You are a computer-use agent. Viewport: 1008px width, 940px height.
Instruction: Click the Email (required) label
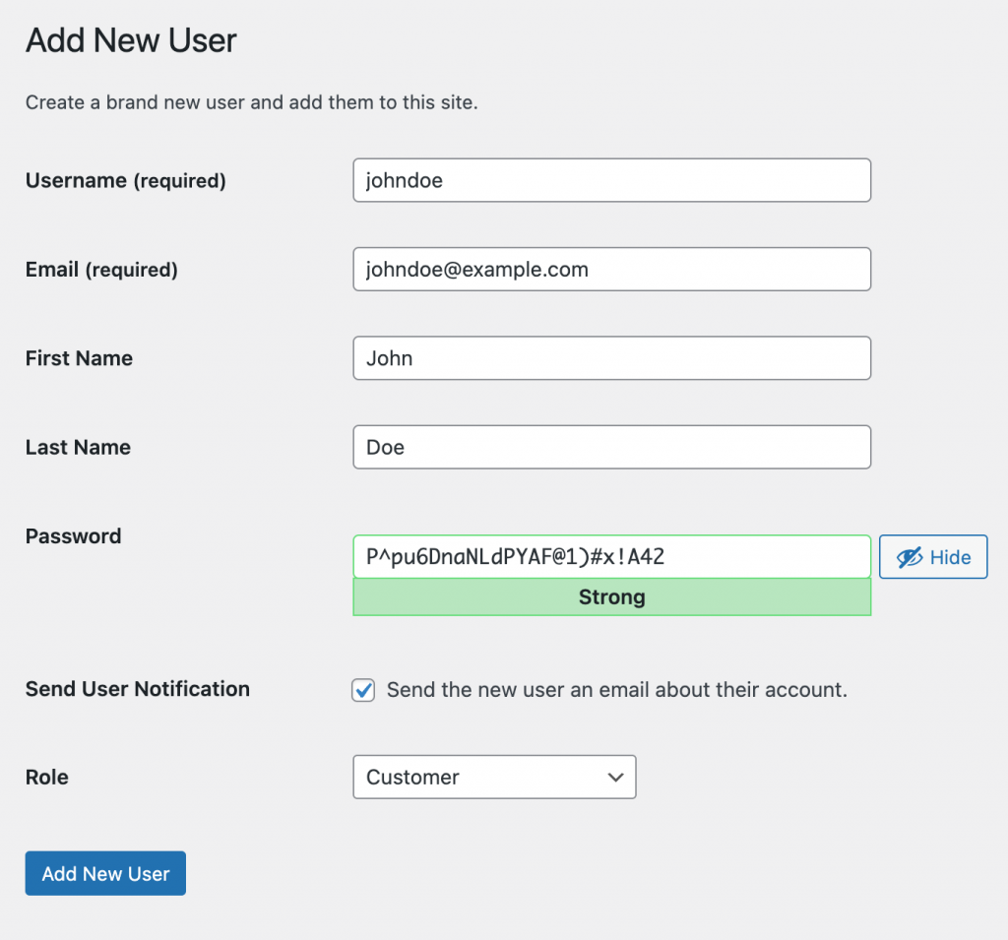click(x=101, y=270)
